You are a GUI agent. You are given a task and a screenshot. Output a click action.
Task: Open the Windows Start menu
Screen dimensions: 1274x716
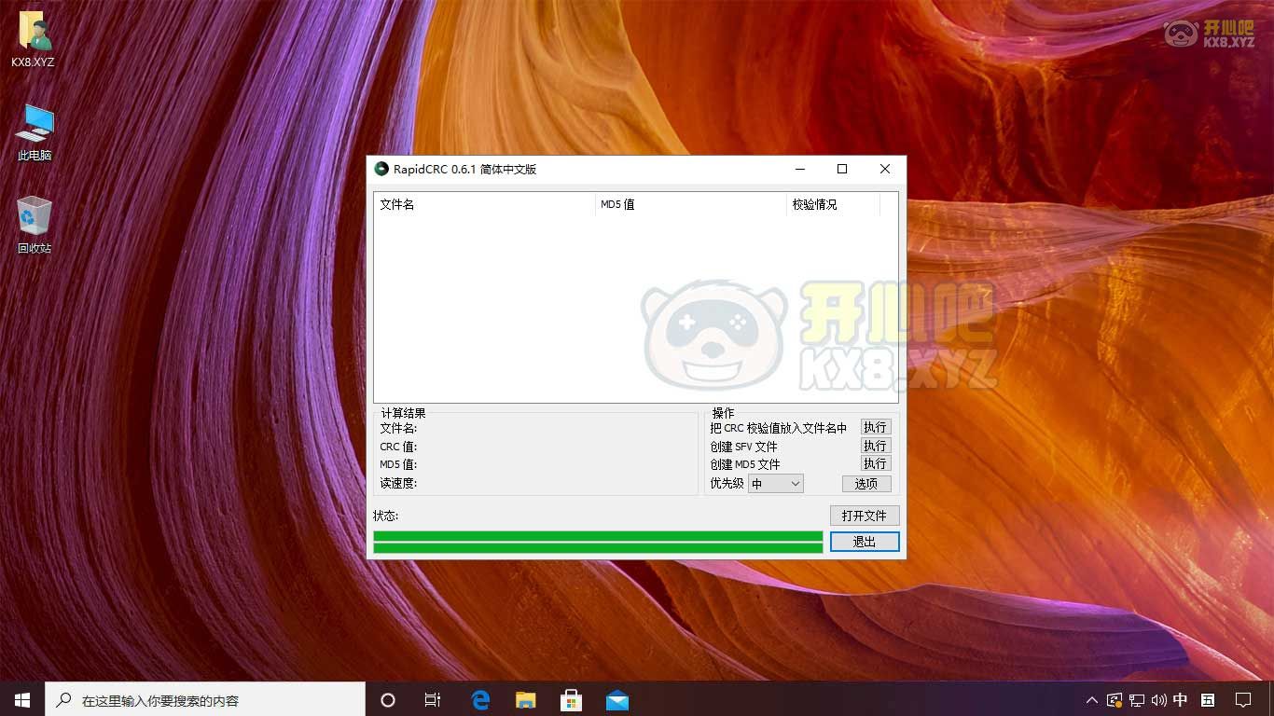[x=22, y=699]
